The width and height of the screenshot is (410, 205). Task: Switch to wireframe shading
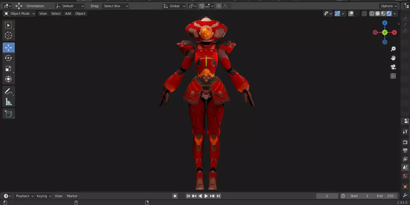pyautogui.click(x=372, y=14)
